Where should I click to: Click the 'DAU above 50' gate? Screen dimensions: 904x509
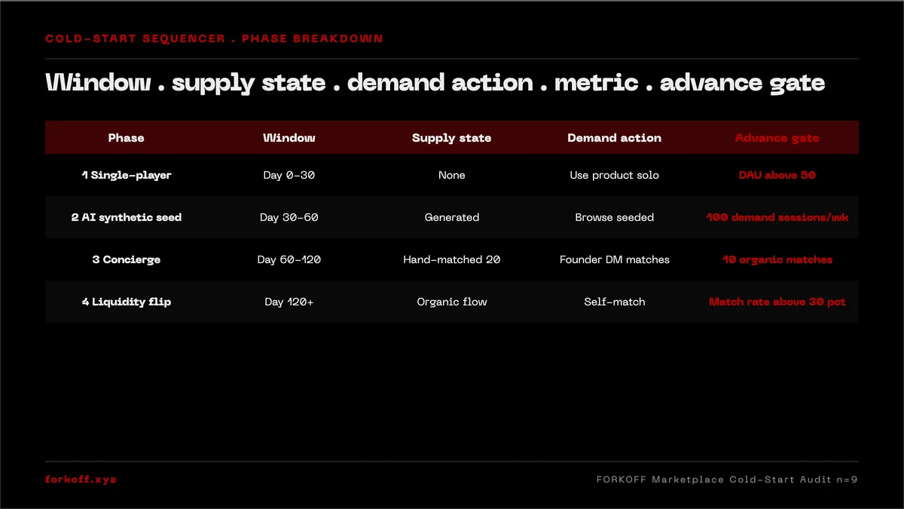(x=777, y=175)
